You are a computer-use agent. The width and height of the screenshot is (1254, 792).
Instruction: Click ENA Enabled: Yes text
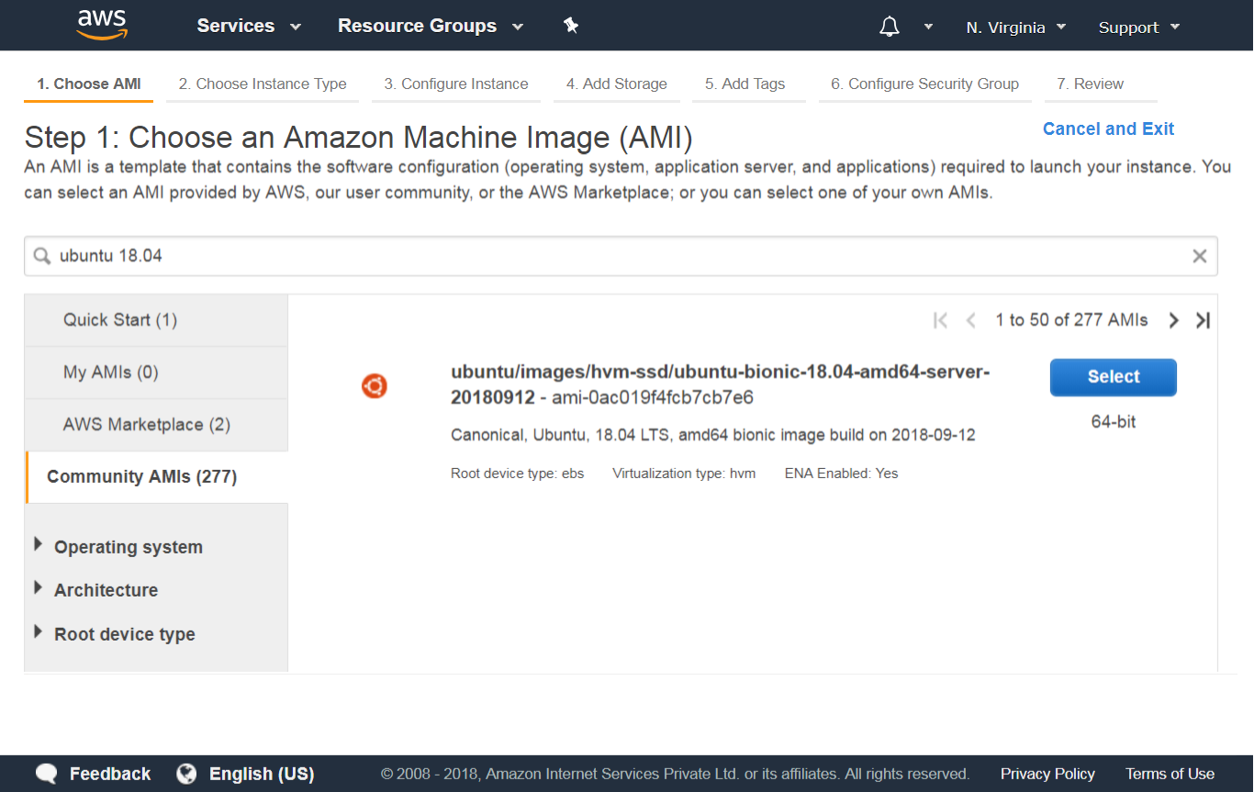pyautogui.click(x=841, y=474)
